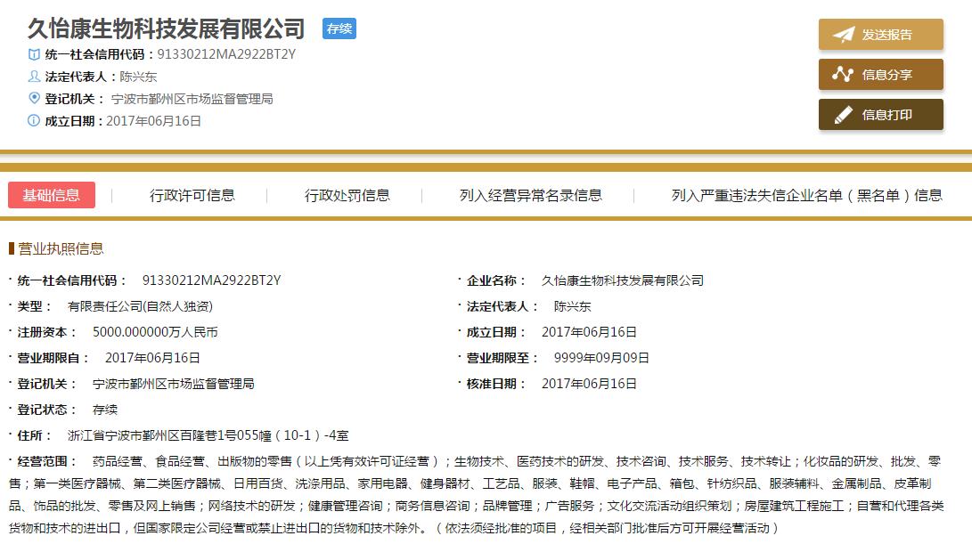The image size is (972, 544).
Task: Click the 营业执照信息 section header
Action: (61, 248)
